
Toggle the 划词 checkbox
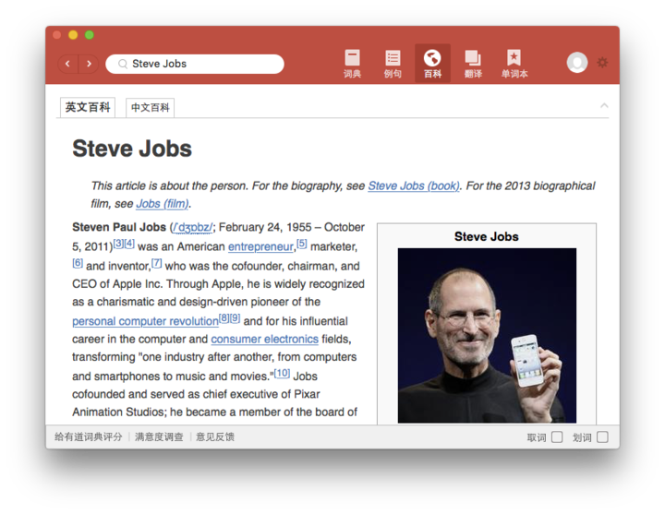tap(602, 437)
